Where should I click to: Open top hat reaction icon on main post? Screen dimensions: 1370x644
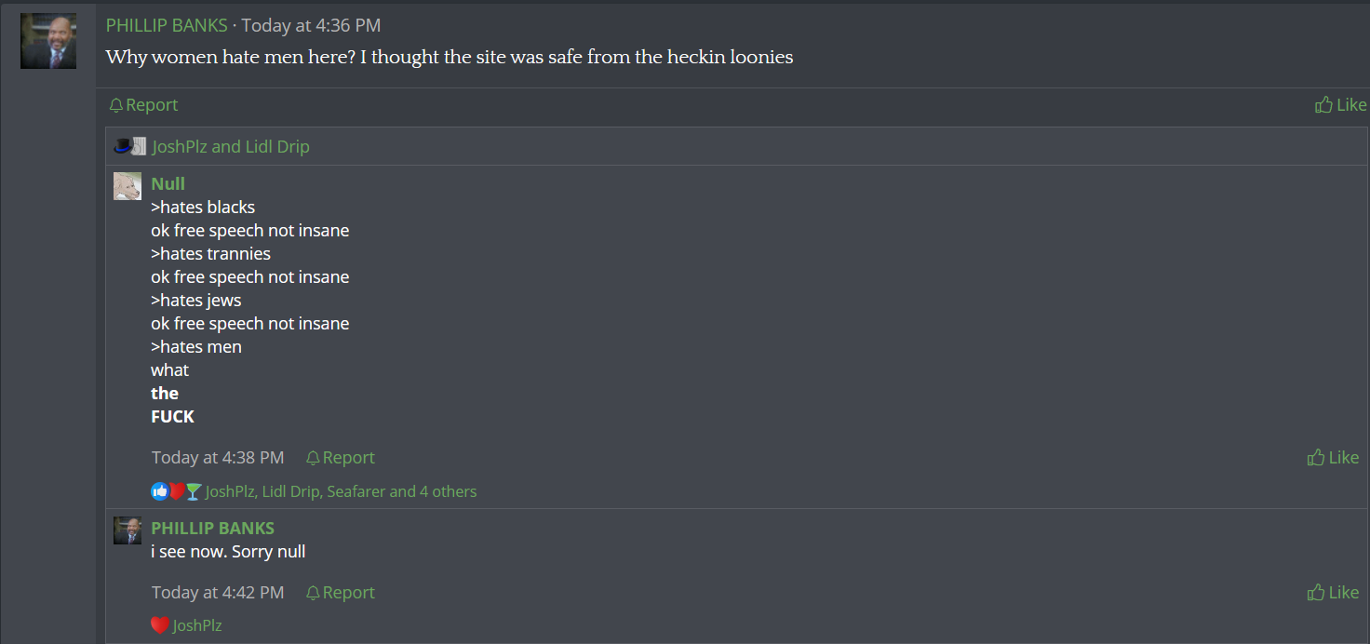click(122, 146)
